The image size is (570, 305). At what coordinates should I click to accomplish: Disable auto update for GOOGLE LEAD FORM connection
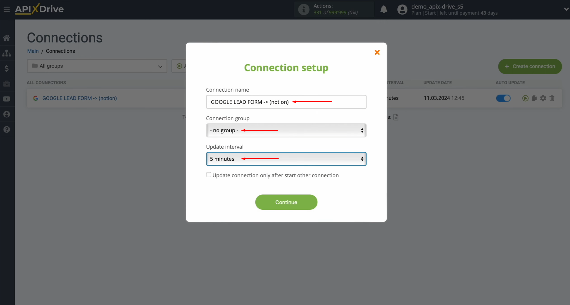click(x=503, y=98)
